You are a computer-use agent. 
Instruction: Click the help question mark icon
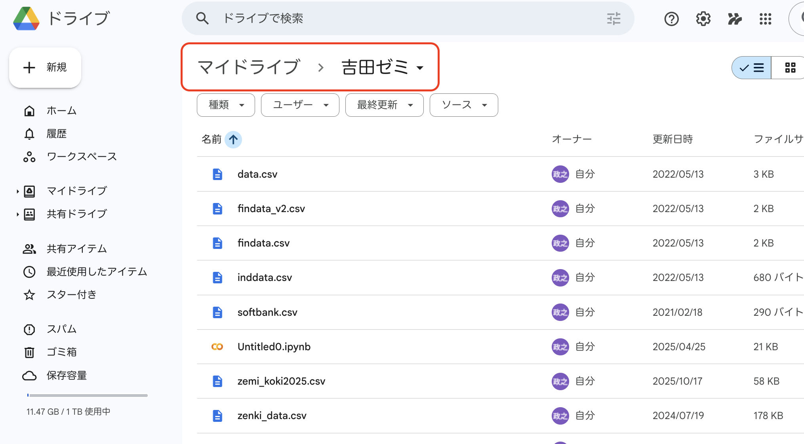[x=671, y=19]
